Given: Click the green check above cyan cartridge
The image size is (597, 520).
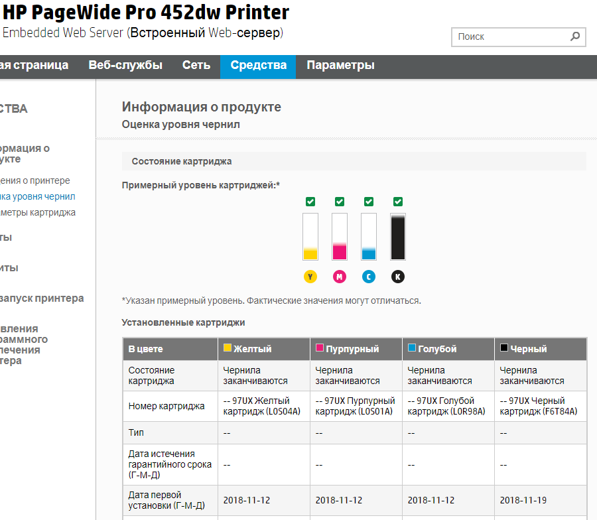Looking at the screenshot, I should (369, 202).
